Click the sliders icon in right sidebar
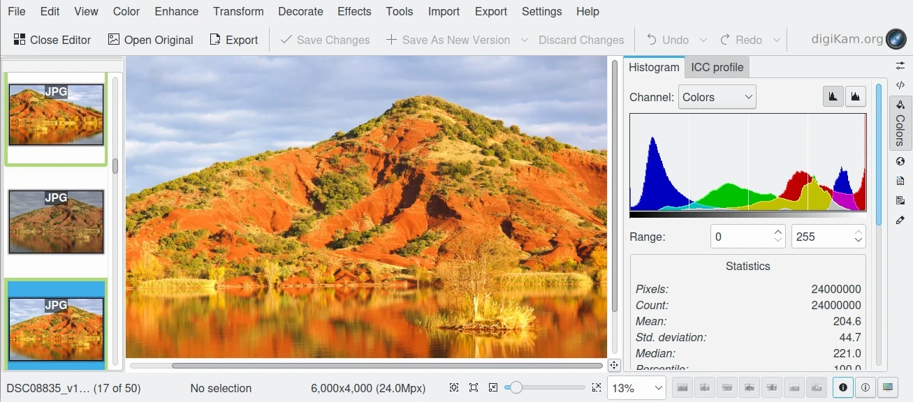 (900, 66)
